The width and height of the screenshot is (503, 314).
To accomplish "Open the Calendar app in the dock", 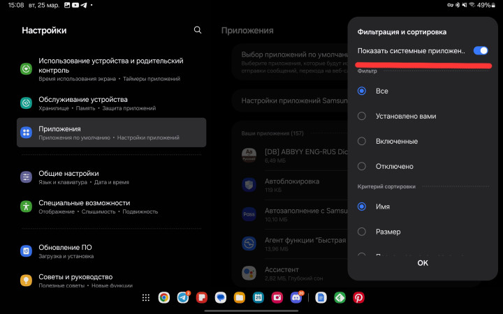I will 258,297.
